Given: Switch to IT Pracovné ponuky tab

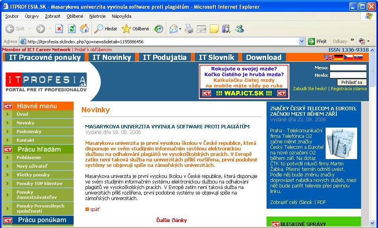Looking at the screenshot, I should 45,57.
